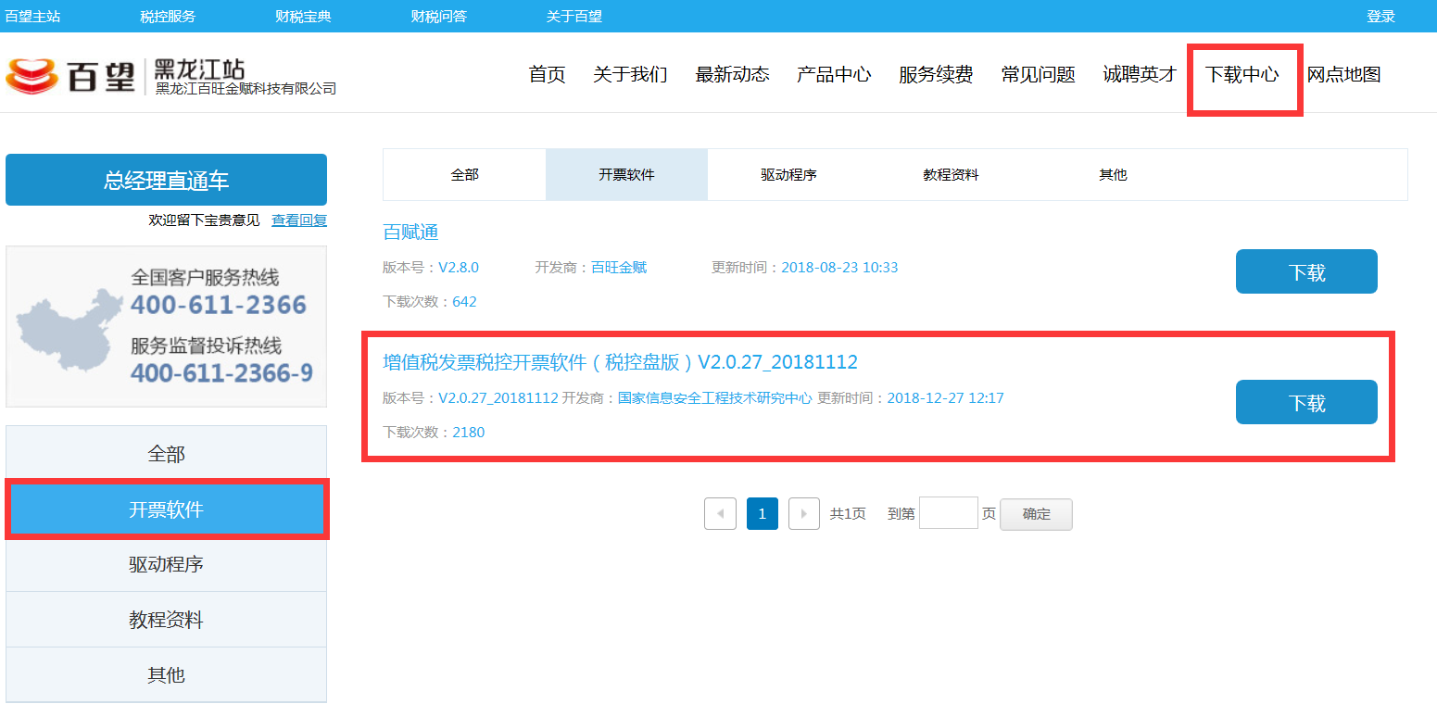The height and width of the screenshot is (704, 1437).
Task: Open 财税宝典 in top bar
Action: (x=303, y=16)
